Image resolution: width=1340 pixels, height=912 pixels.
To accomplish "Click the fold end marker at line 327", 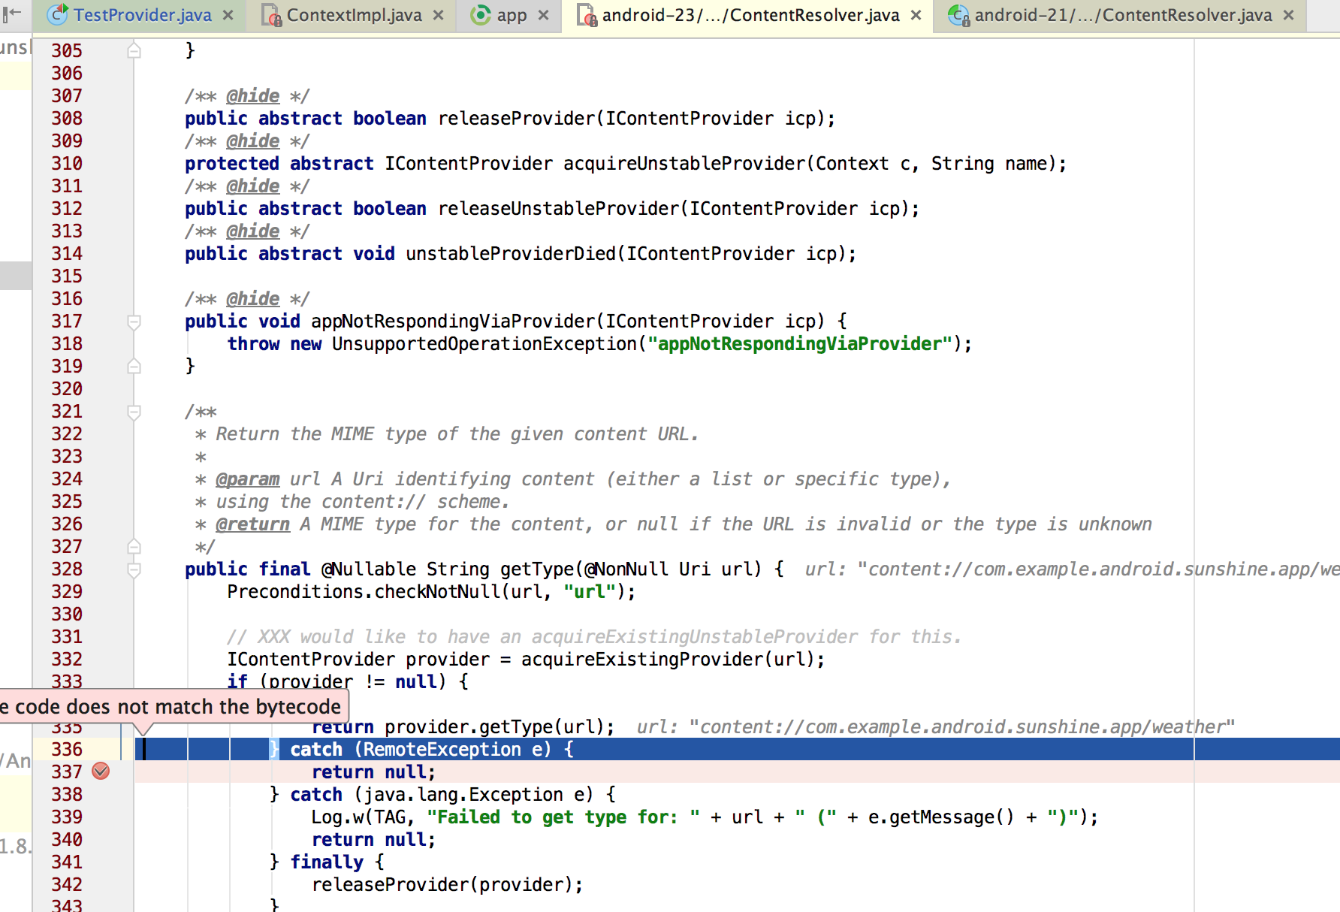I will pyautogui.click(x=134, y=546).
